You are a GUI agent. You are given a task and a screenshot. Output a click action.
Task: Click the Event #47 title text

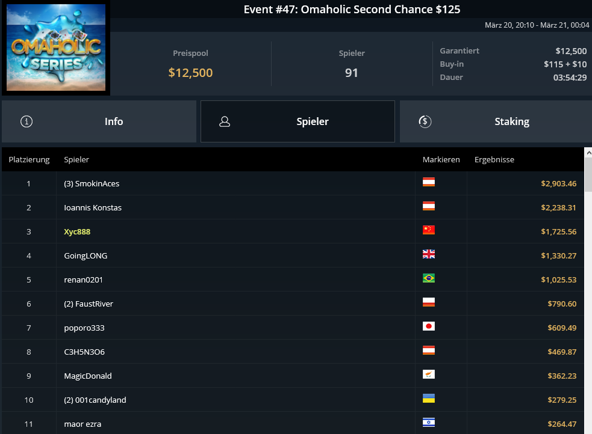pyautogui.click(x=352, y=10)
